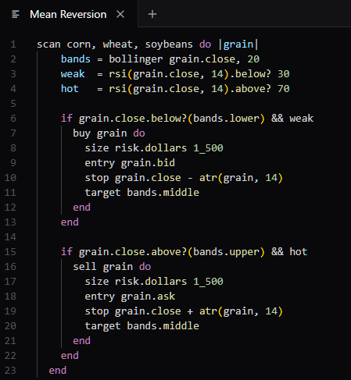The height and width of the screenshot is (380, 351).
Task: Click the number 70 on line 4
Action: pos(284,89)
